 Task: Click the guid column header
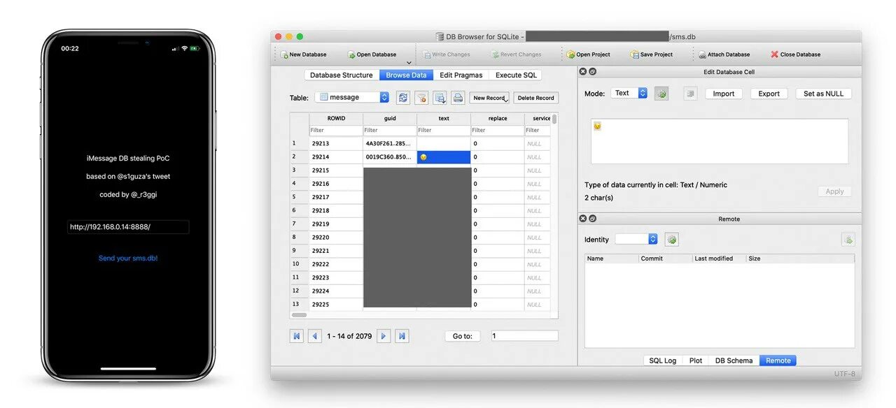(390, 118)
